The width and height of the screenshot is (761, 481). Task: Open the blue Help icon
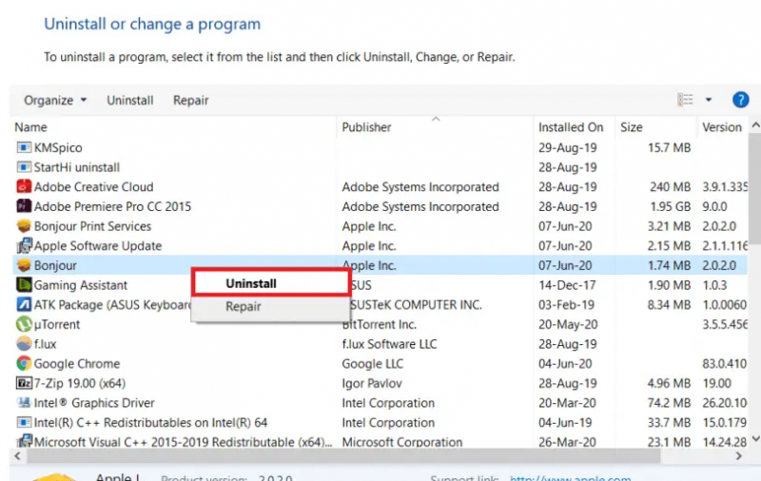click(x=740, y=100)
